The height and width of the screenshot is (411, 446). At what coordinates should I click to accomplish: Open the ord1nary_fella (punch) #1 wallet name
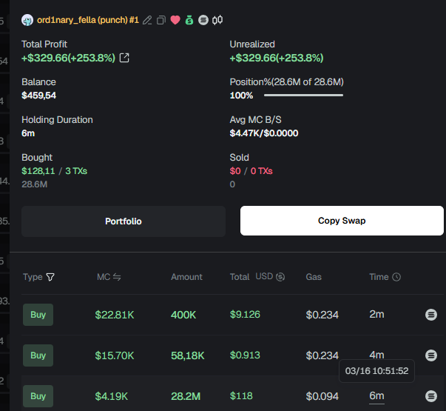click(88, 20)
